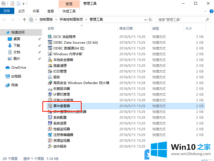
Task: Click the 服务 gear icon
Action: tap(50, 77)
